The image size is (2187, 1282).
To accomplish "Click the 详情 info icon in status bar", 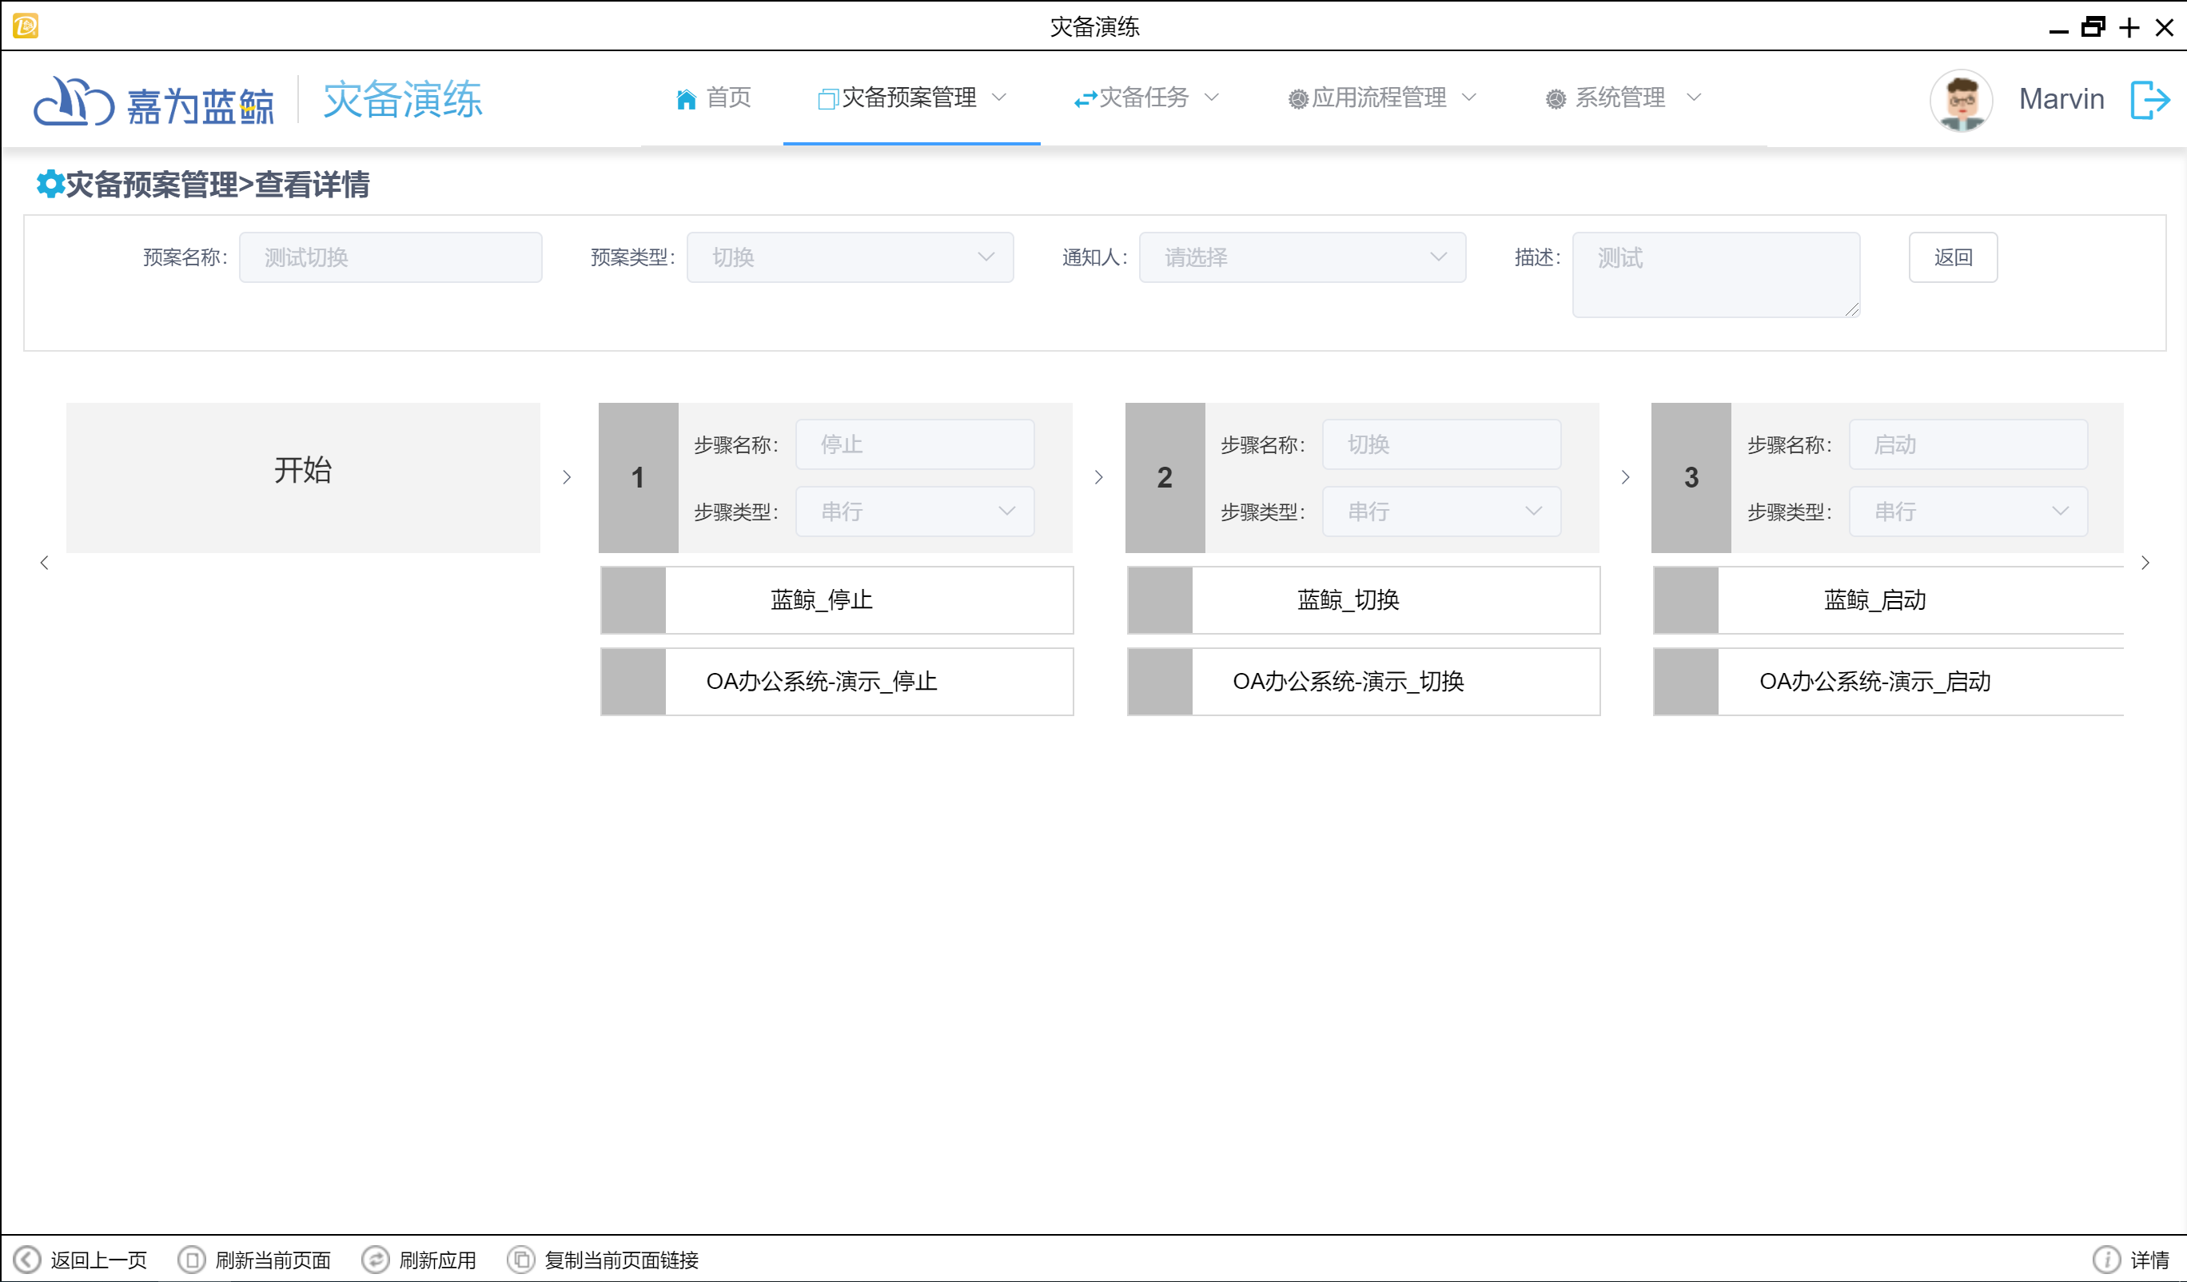I will tap(2105, 1259).
